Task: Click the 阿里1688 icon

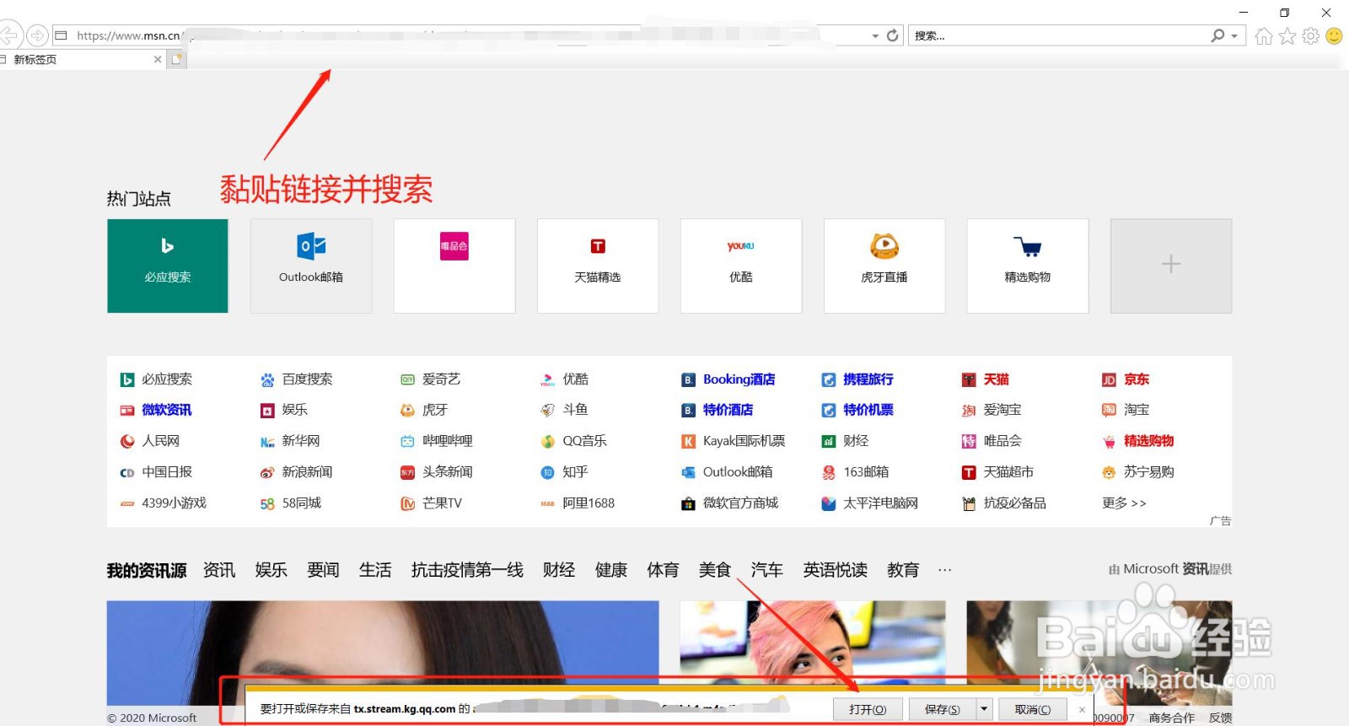Action: (548, 504)
